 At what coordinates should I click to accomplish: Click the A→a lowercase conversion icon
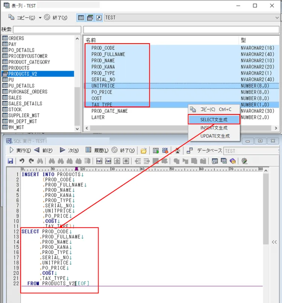coord(108,161)
